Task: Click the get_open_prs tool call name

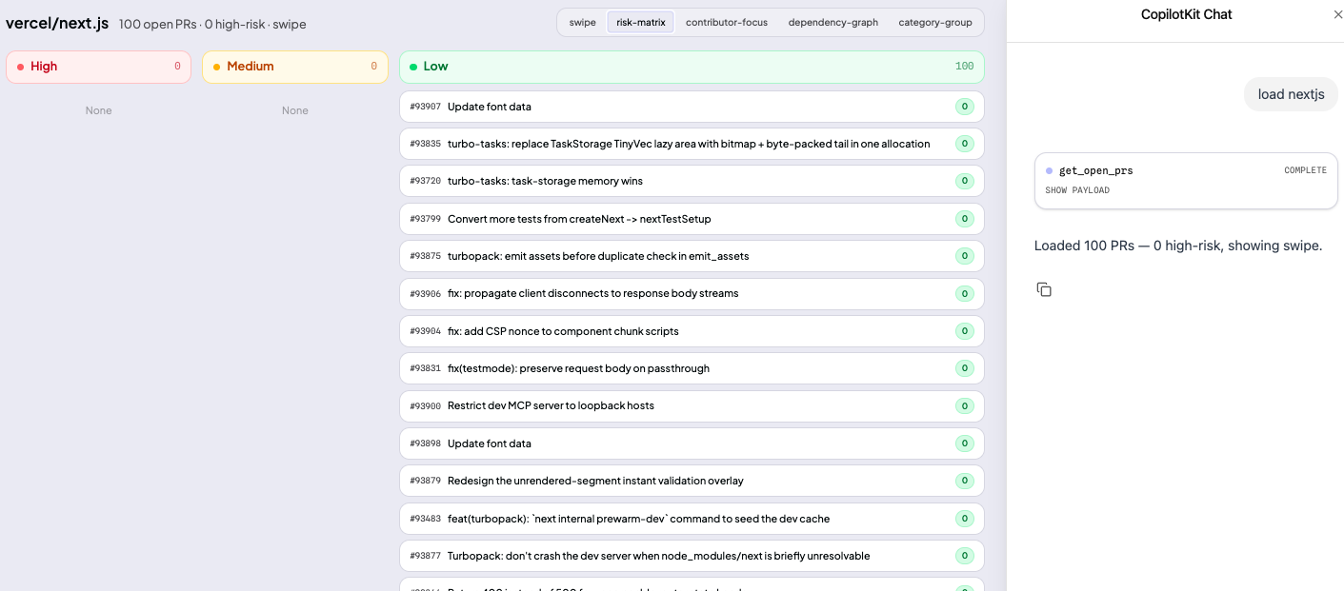Action: [1095, 170]
